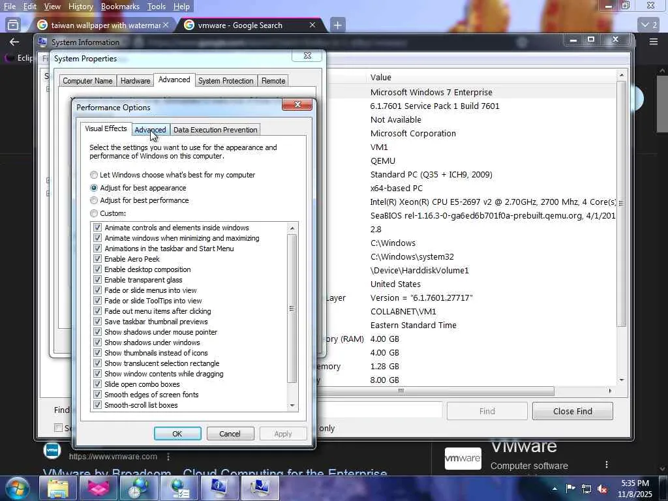668x501 pixels.
Task: Open the network tray icon
Action: (586, 489)
